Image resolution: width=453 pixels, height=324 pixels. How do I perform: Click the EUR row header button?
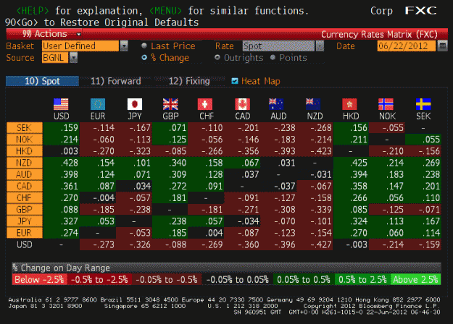(x=25, y=233)
